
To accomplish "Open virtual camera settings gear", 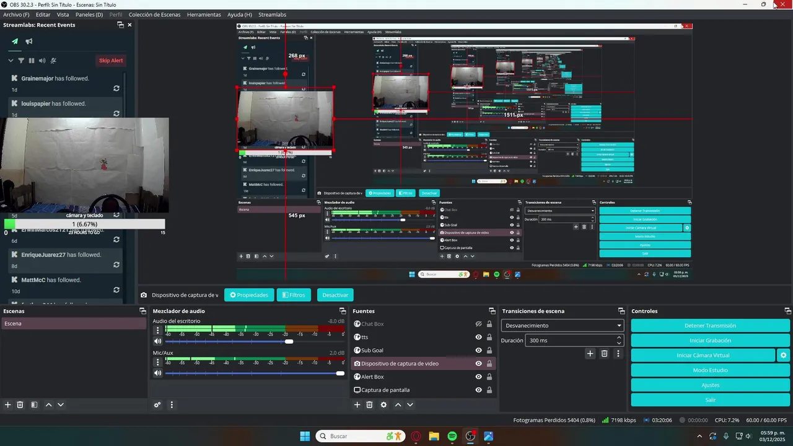I will coord(783,355).
